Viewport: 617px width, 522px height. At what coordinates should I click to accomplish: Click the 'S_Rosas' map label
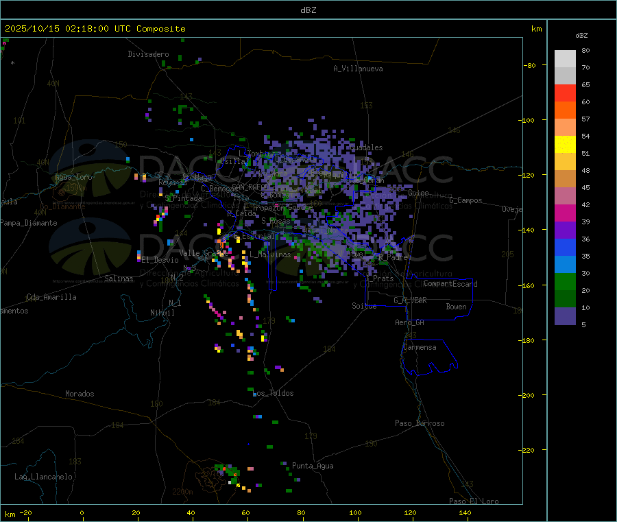click(x=276, y=221)
